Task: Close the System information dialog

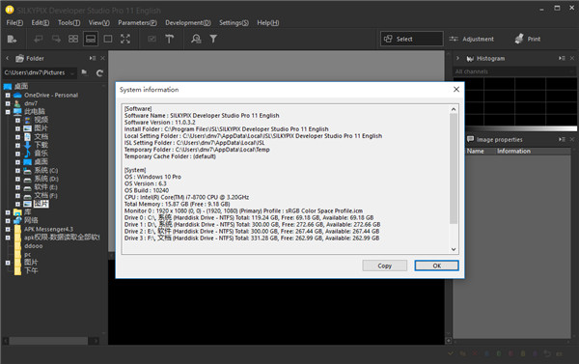Action: tap(456, 90)
